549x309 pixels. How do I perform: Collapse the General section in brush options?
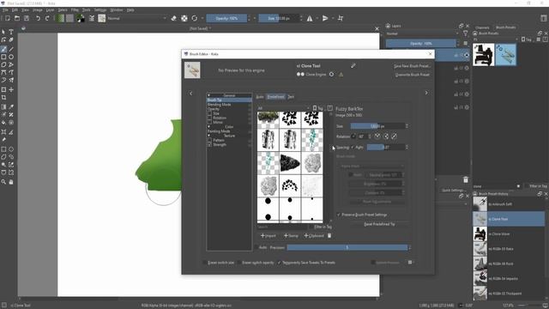[208, 95]
